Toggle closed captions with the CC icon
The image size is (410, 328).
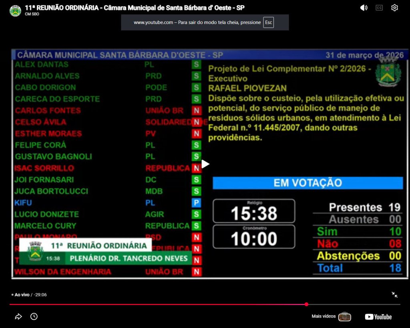[379, 8]
